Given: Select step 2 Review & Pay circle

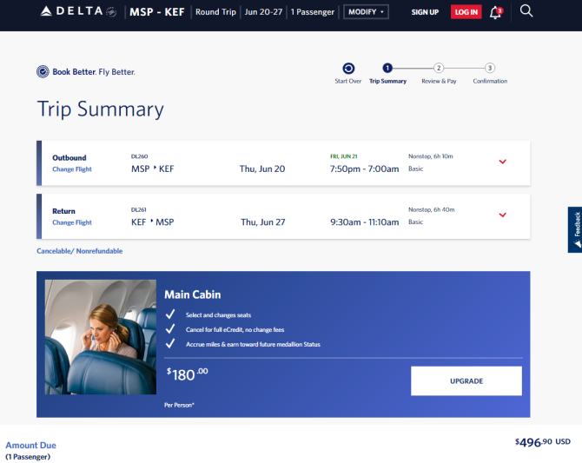Looking at the screenshot, I should tap(439, 68).
